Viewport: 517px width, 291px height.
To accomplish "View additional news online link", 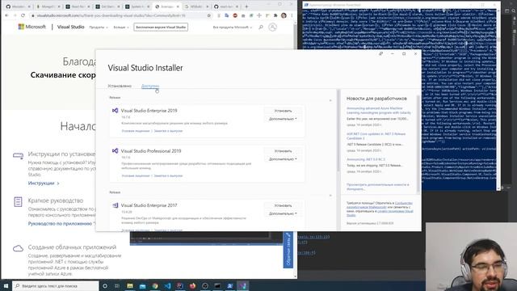I will click(377, 187).
